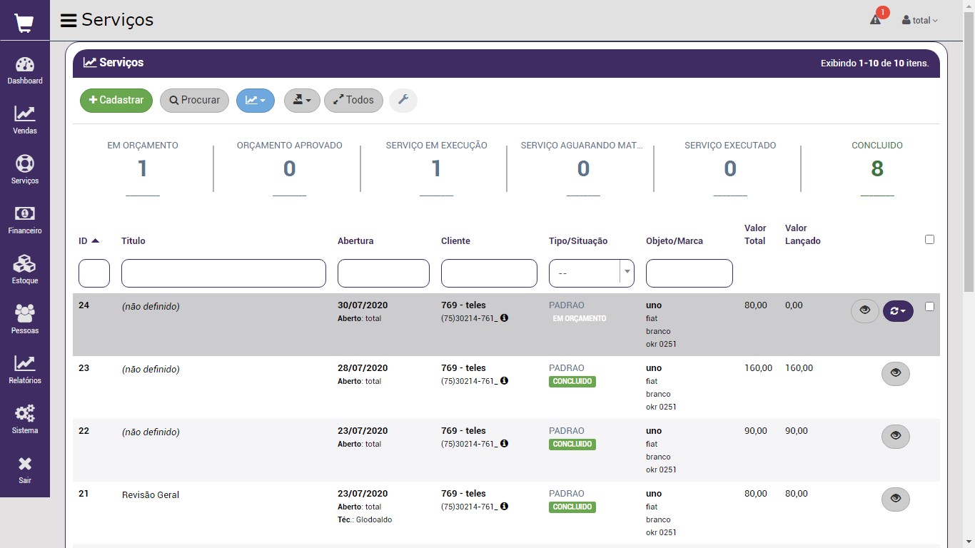Open the total user account menu
975x548 pixels.
pyautogui.click(x=920, y=21)
